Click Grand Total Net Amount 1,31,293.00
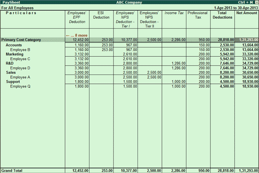 (x=249, y=171)
